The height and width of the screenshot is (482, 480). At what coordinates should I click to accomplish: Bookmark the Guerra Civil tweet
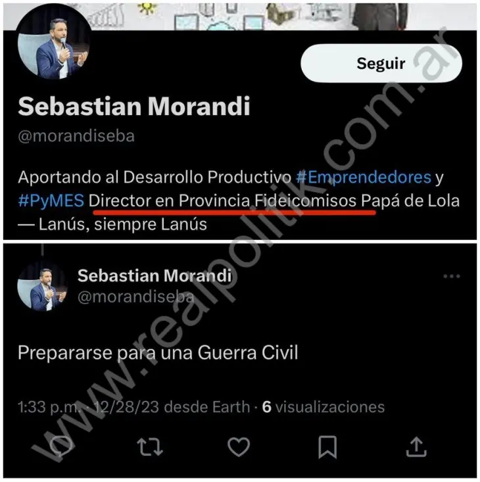pos(327,447)
